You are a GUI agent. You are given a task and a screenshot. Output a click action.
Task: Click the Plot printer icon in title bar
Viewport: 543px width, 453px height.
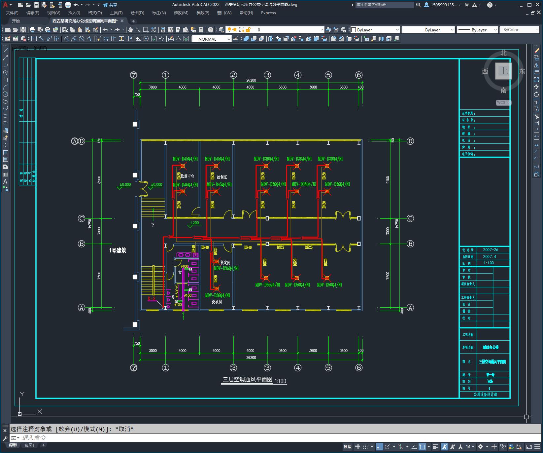[68, 5]
